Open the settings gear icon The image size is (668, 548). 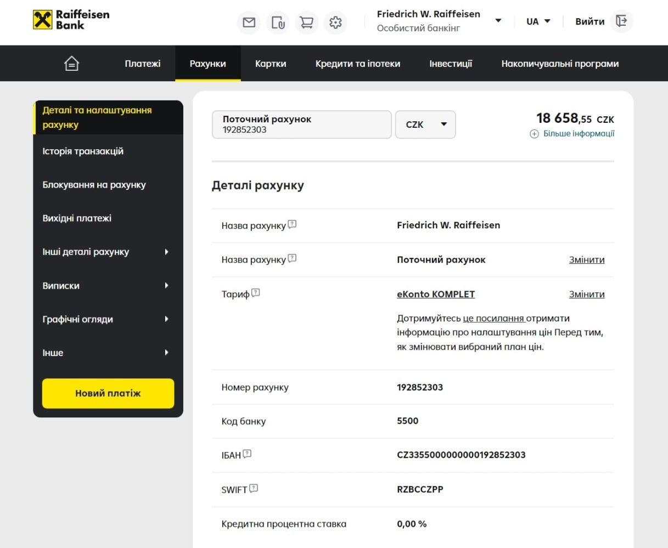pyautogui.click(x=335, y=22)
